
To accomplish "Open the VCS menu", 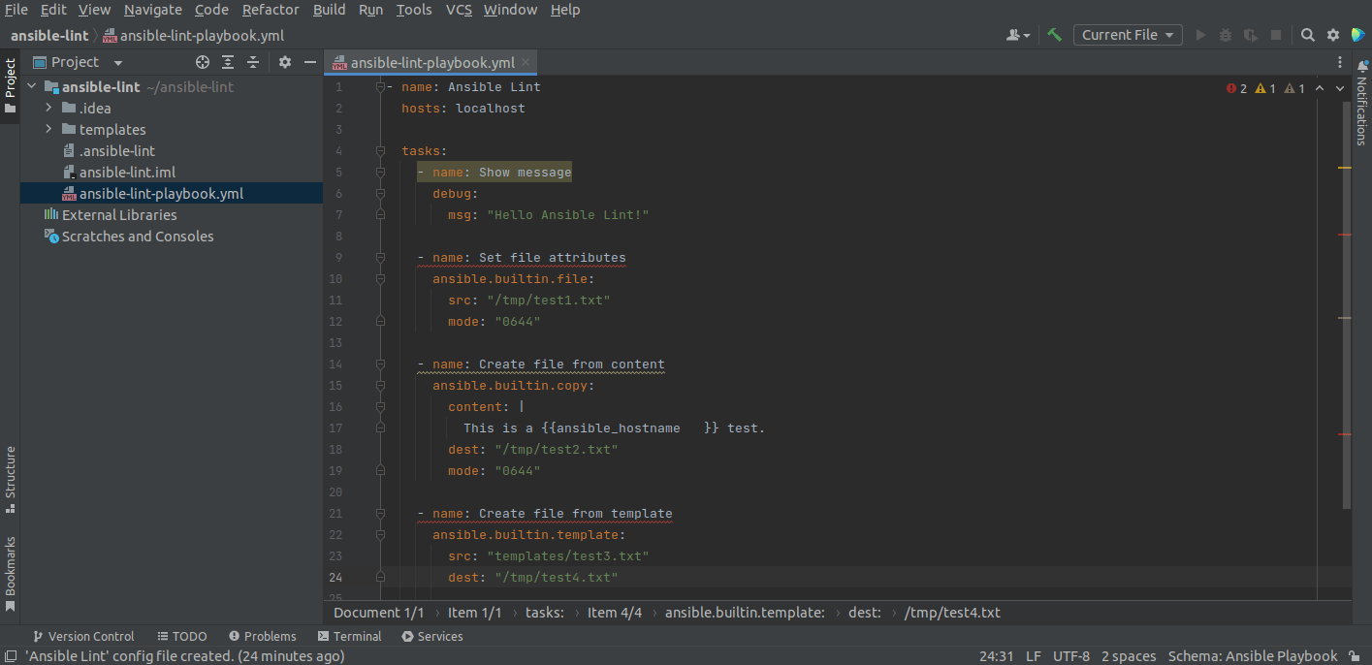I will tap(458, 10).
